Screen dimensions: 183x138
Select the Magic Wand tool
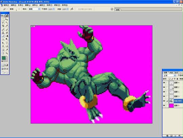(x=7, y=23)
